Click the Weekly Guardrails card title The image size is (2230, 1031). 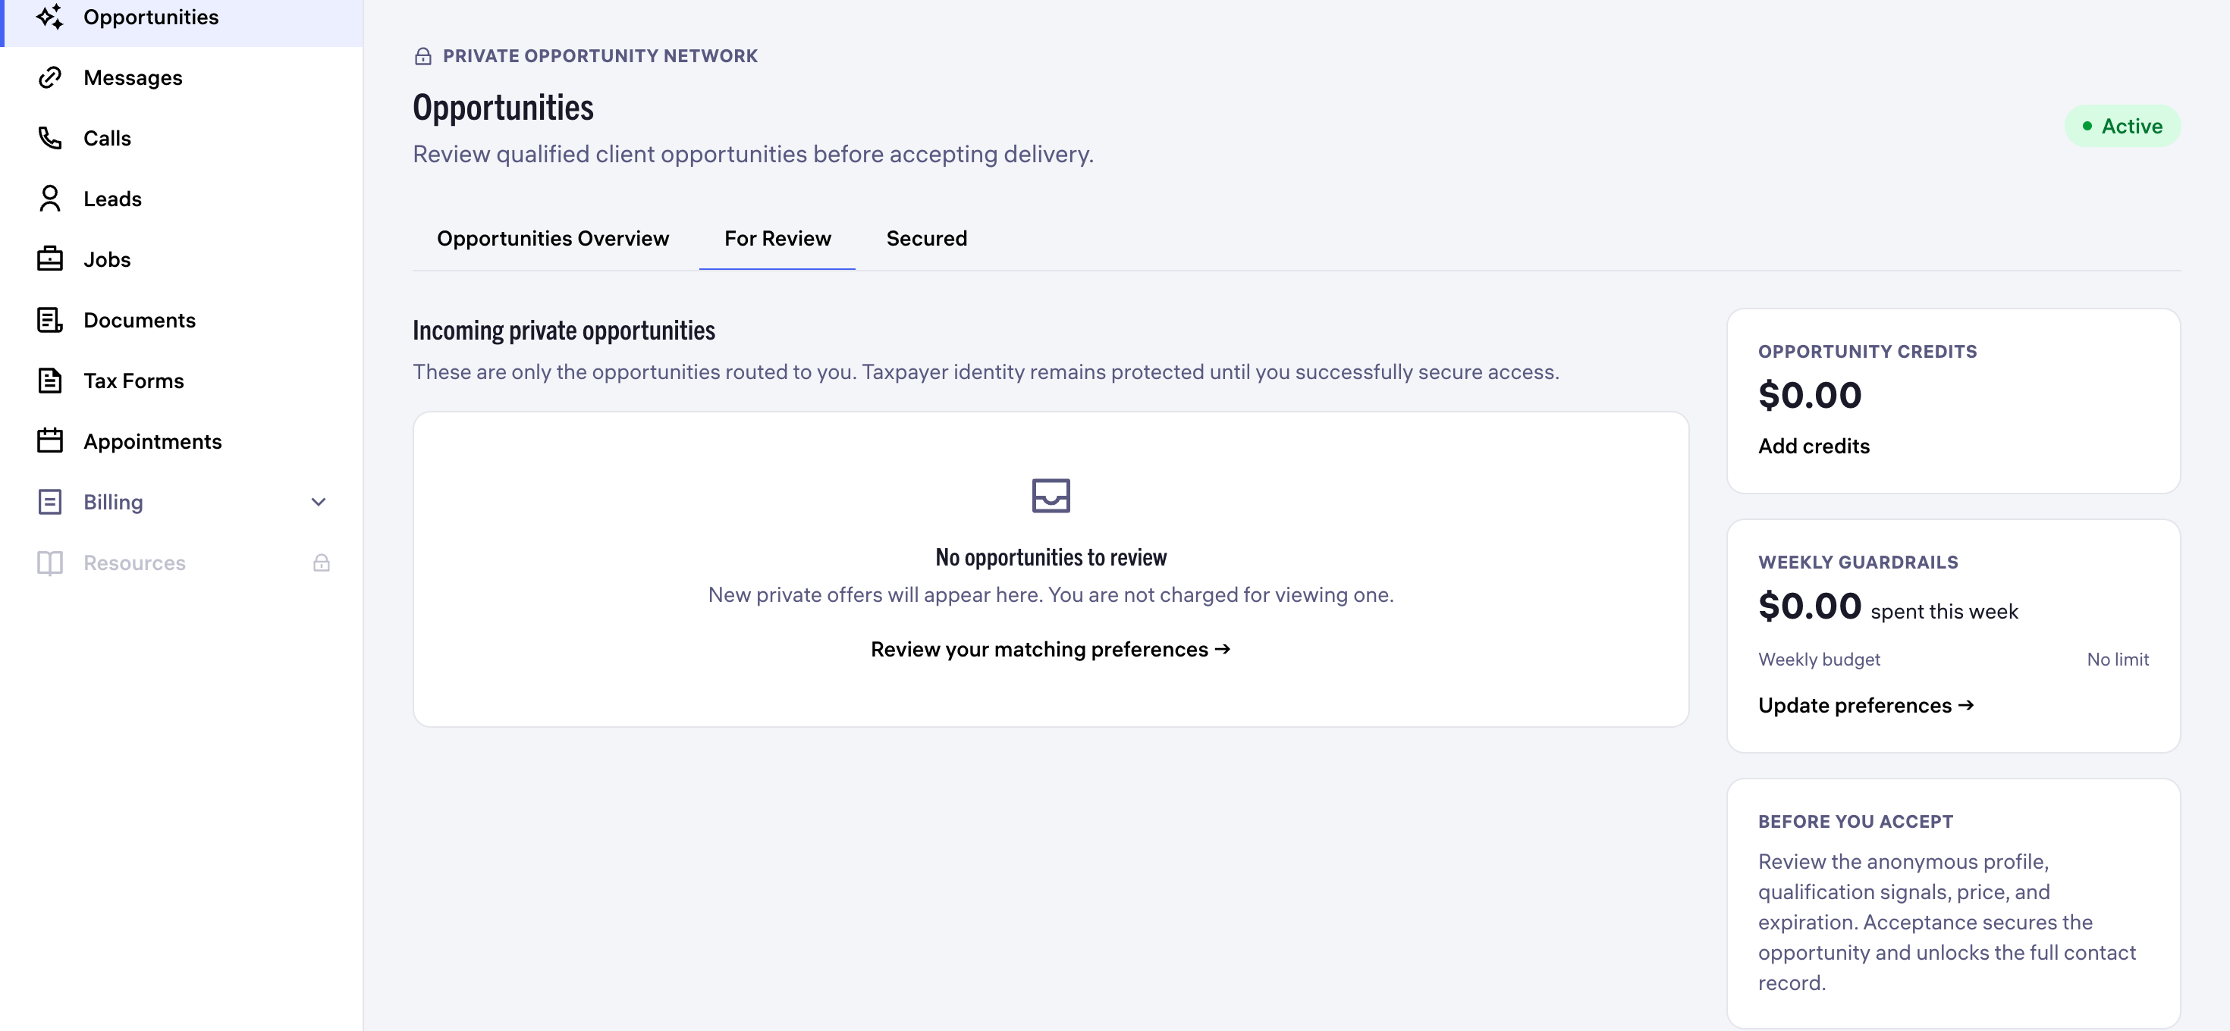pos(1858,563)
